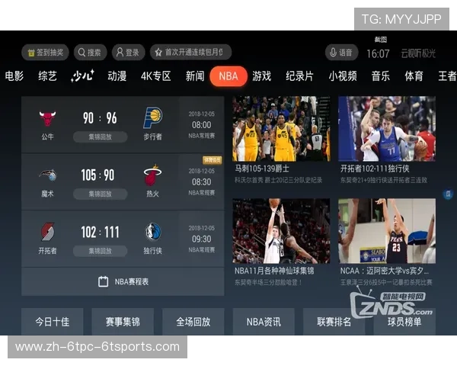Image resolution: width=457 pixels, height=366 pixels.
Task: Select the highlighted NBA tab
Action: pyautogui.click(x=228, y=76)
